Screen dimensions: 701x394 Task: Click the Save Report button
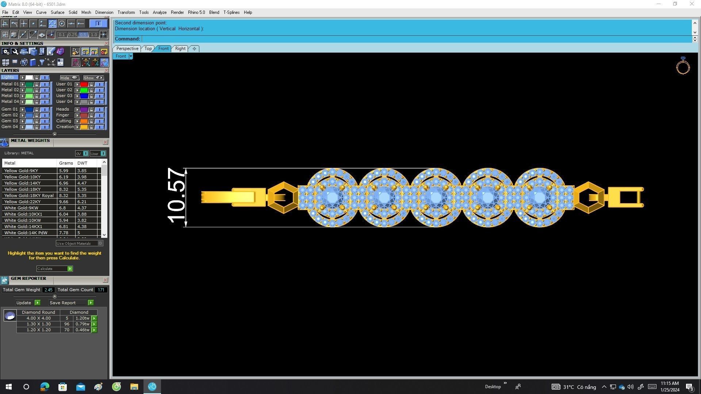pyautogui.click(x=71, y=303)
